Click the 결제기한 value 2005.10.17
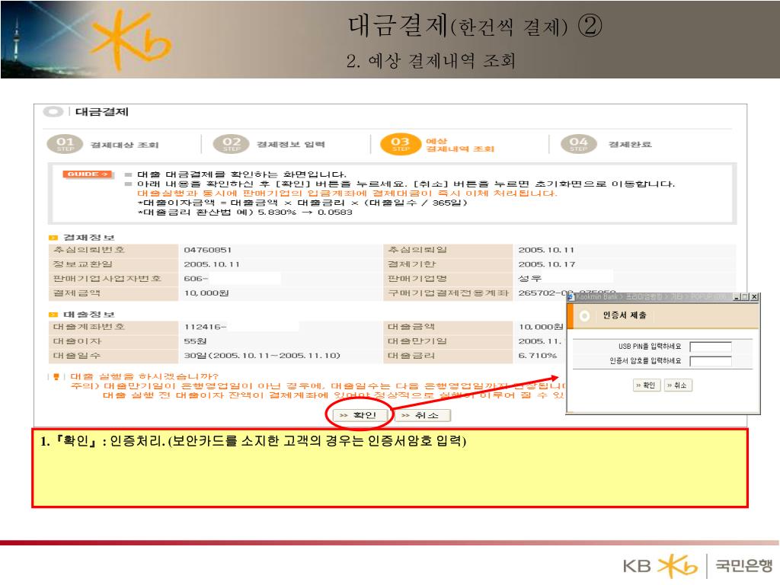Image resolution: width=780 pixels, height=585 pixels. [x=547, y=264]
